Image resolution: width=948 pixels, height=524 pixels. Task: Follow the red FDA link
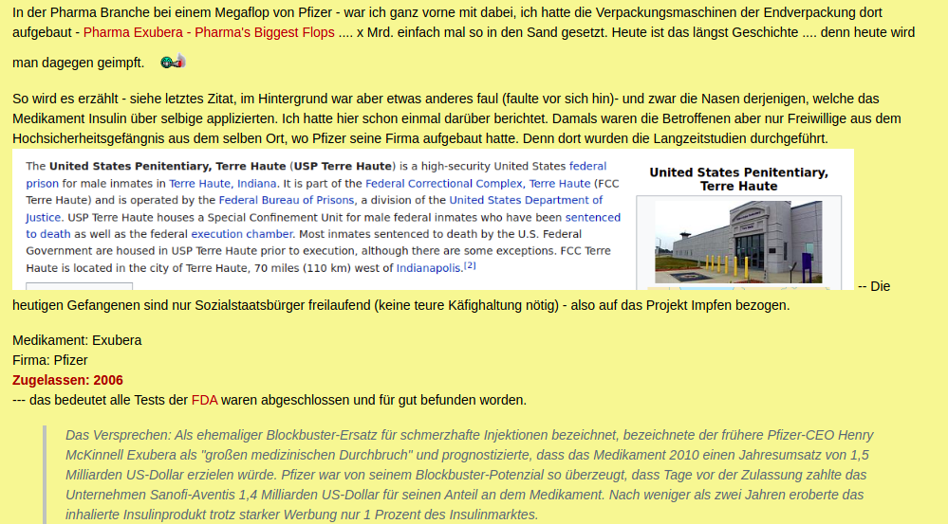tap(204, 400)
